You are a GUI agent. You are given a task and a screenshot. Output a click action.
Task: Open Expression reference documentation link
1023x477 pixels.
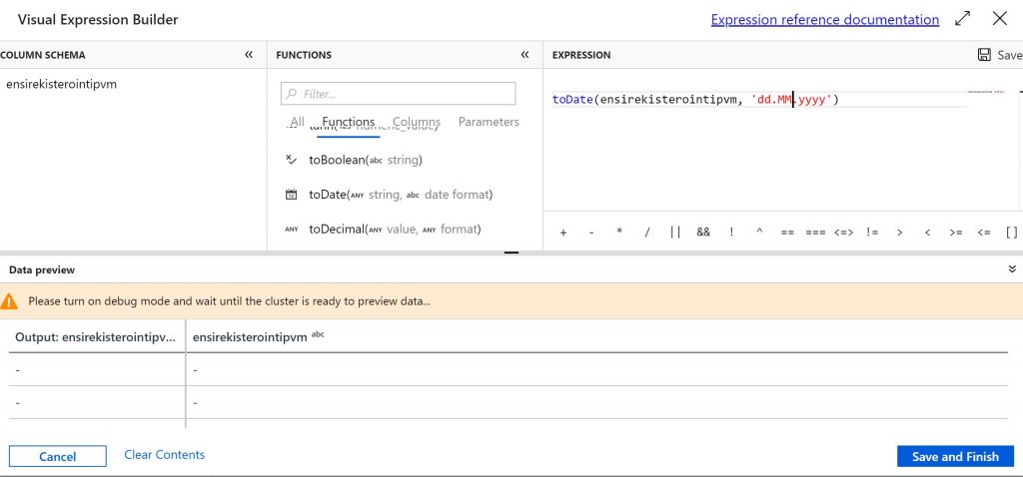pyautogui.click(x=824, y=20)
